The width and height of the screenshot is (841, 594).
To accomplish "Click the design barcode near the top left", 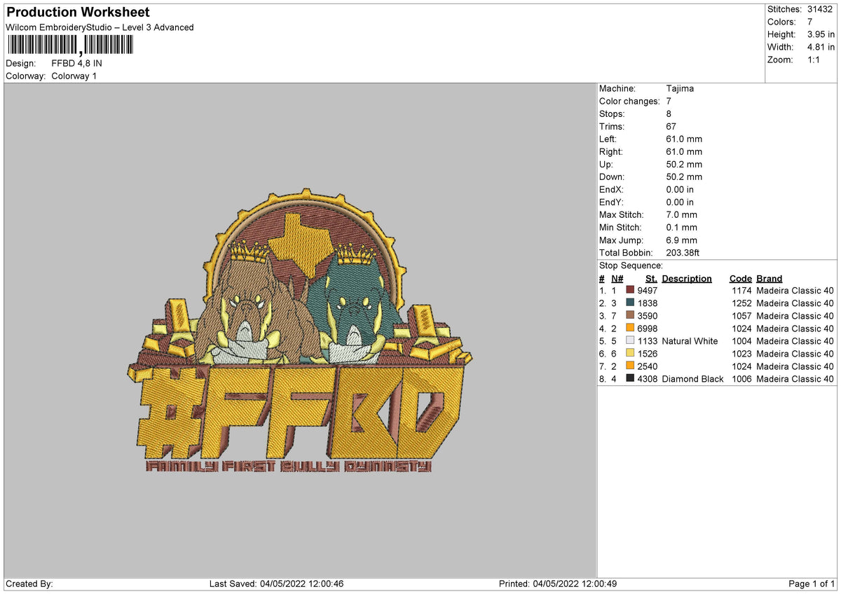I will click(x=70, y=45).
